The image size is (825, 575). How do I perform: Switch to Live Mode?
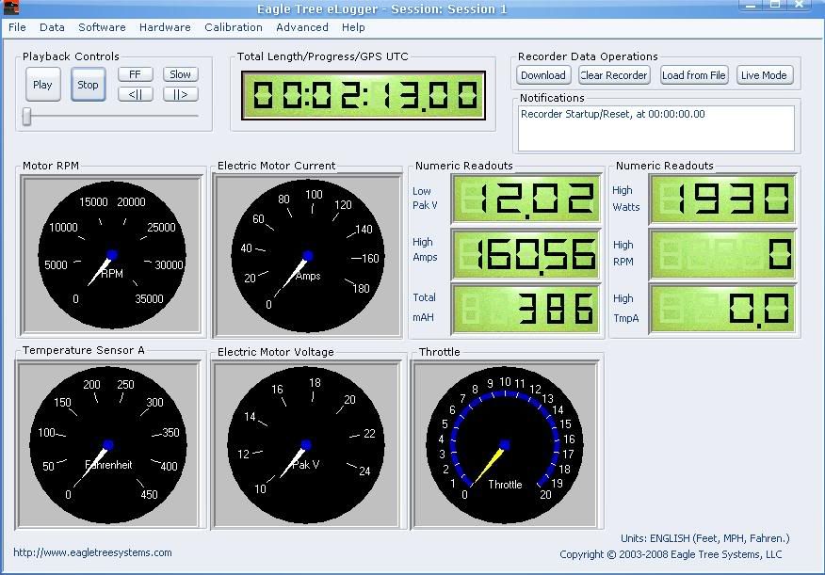[764, 75]
